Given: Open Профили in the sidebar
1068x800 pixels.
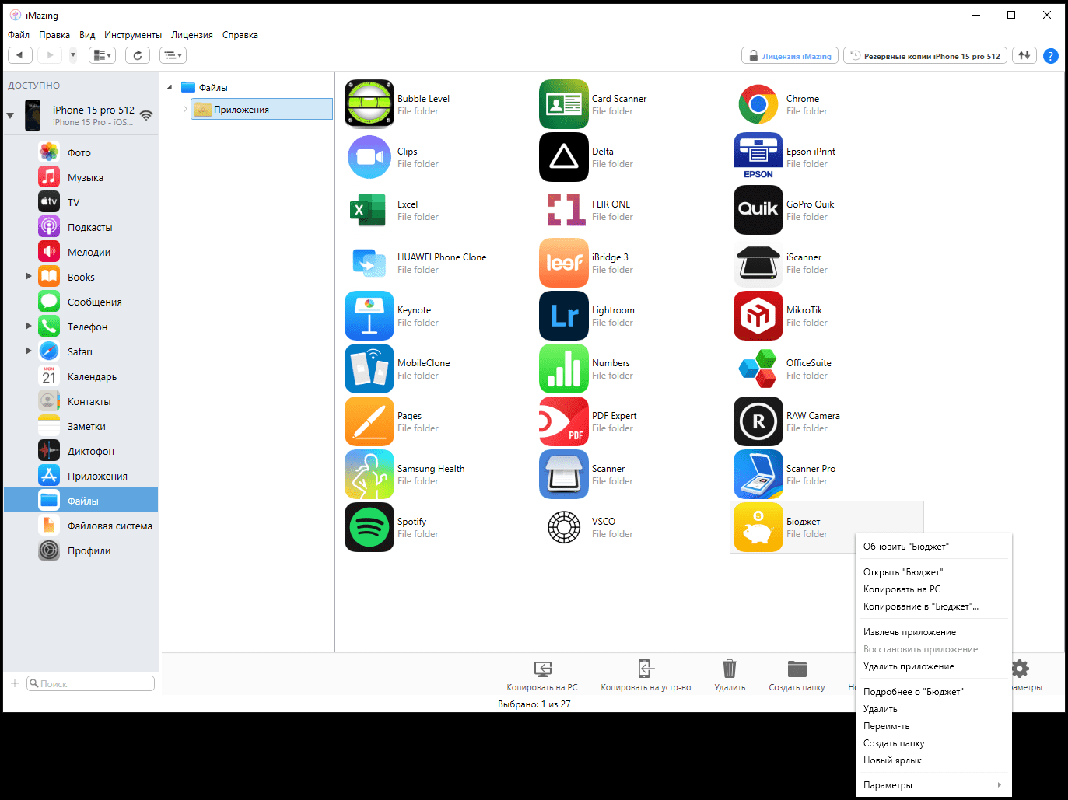Looking at the screenshot, I should tap(81, 550).
